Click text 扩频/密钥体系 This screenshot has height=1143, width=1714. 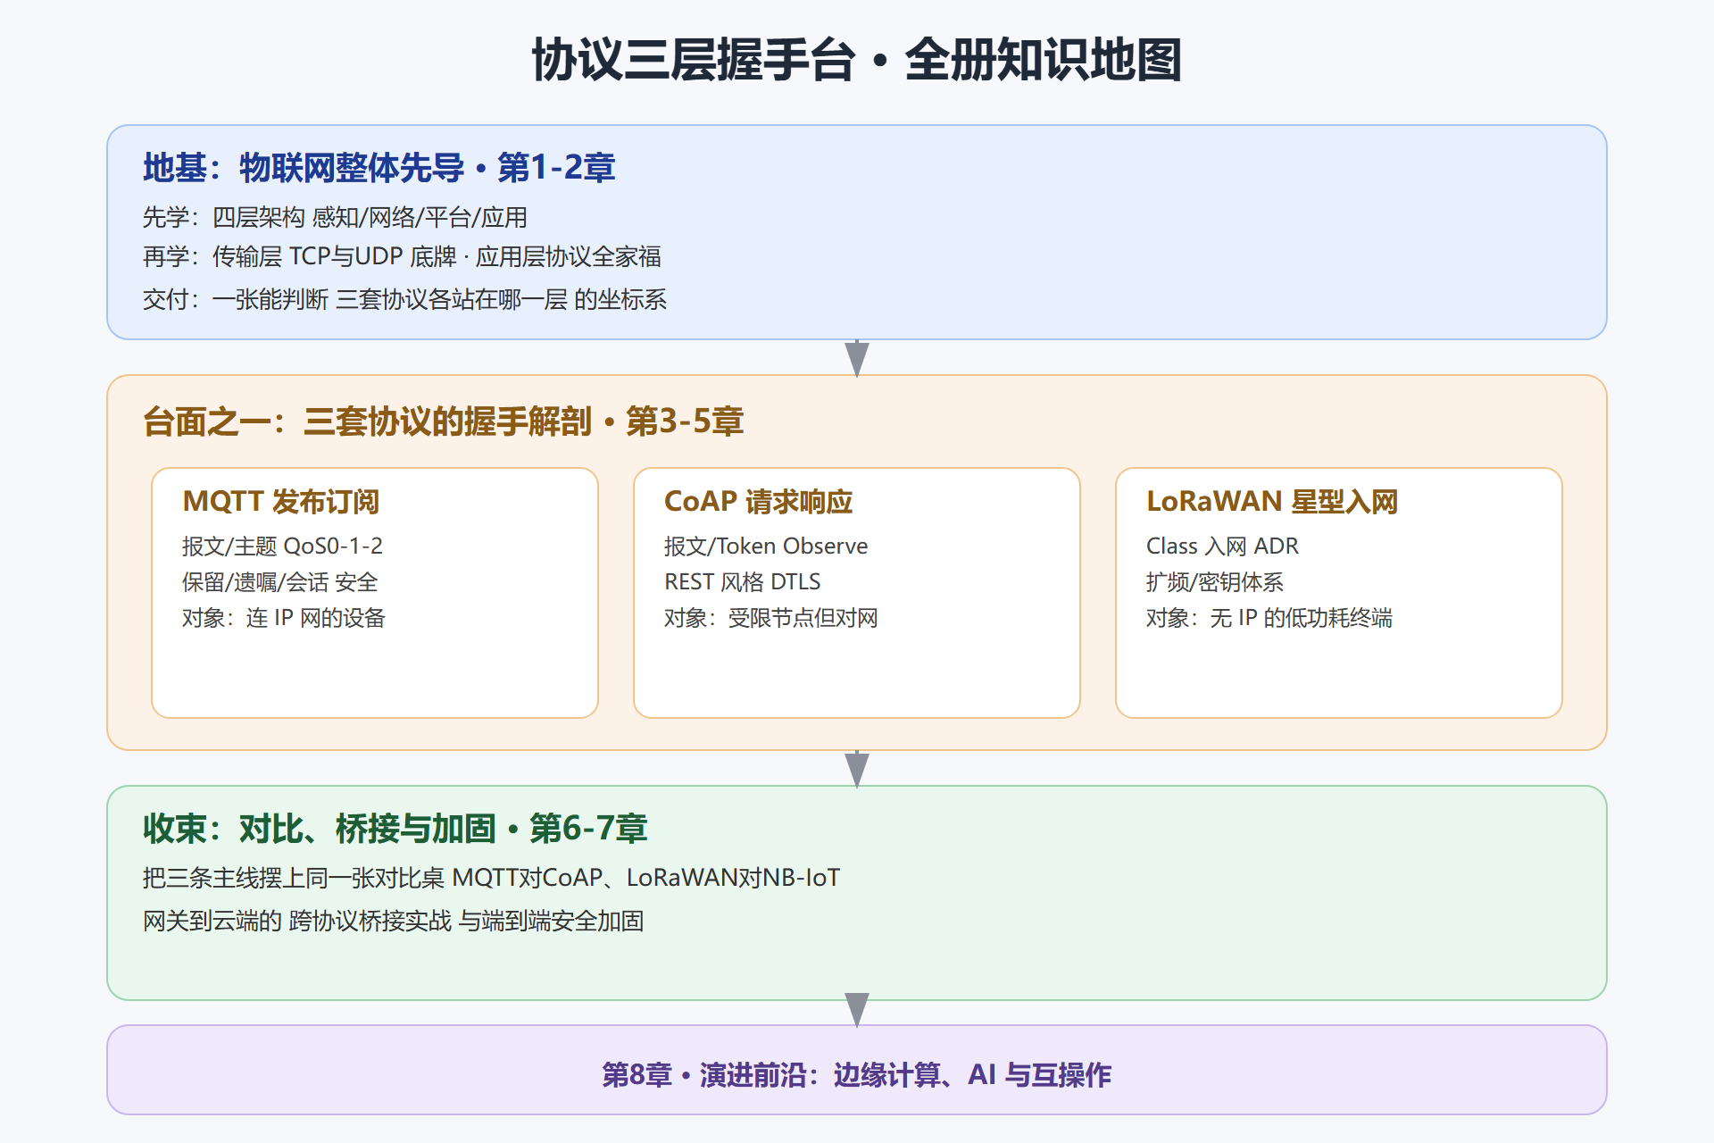click(x=1215, y=582)
